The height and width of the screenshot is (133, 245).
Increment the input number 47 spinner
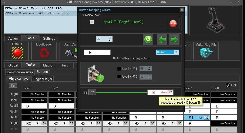click(110, 38)
